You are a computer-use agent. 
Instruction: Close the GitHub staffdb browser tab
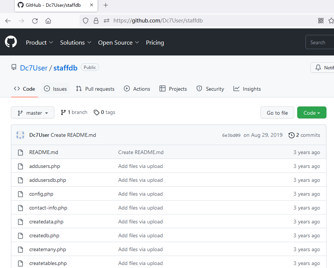[x=92, y=5]
